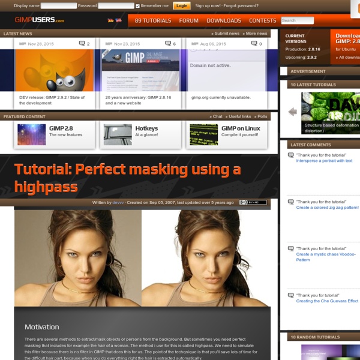Click comment icon beside zig zag pattern comment

290,202
